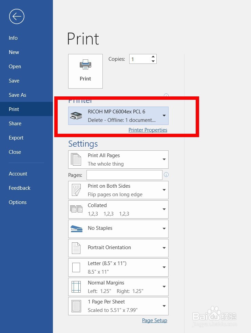Open the Collated dropdown arrow
The height and width of the screenshot is (333, 251).
164,209
